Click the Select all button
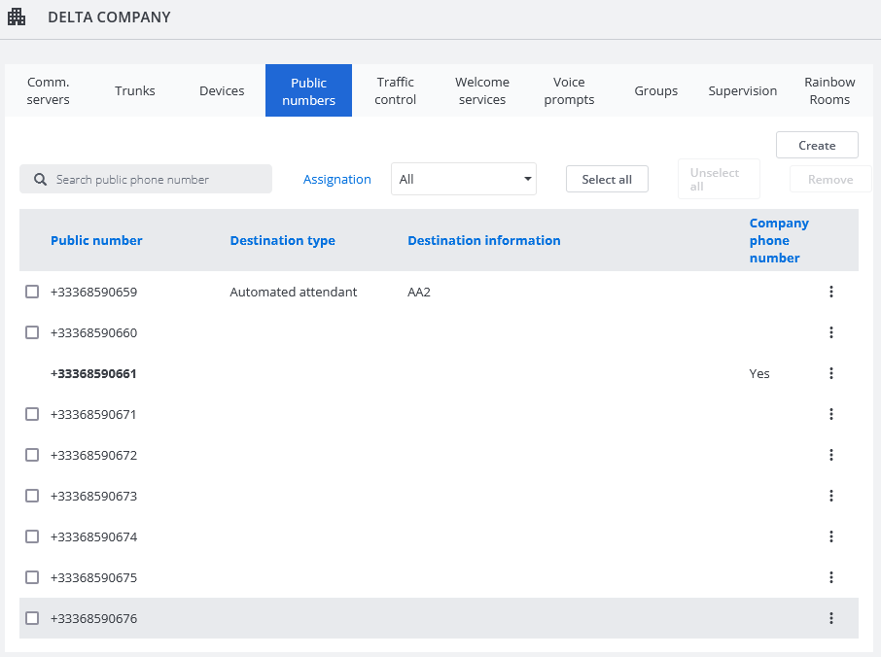 (x=607, y=179)
